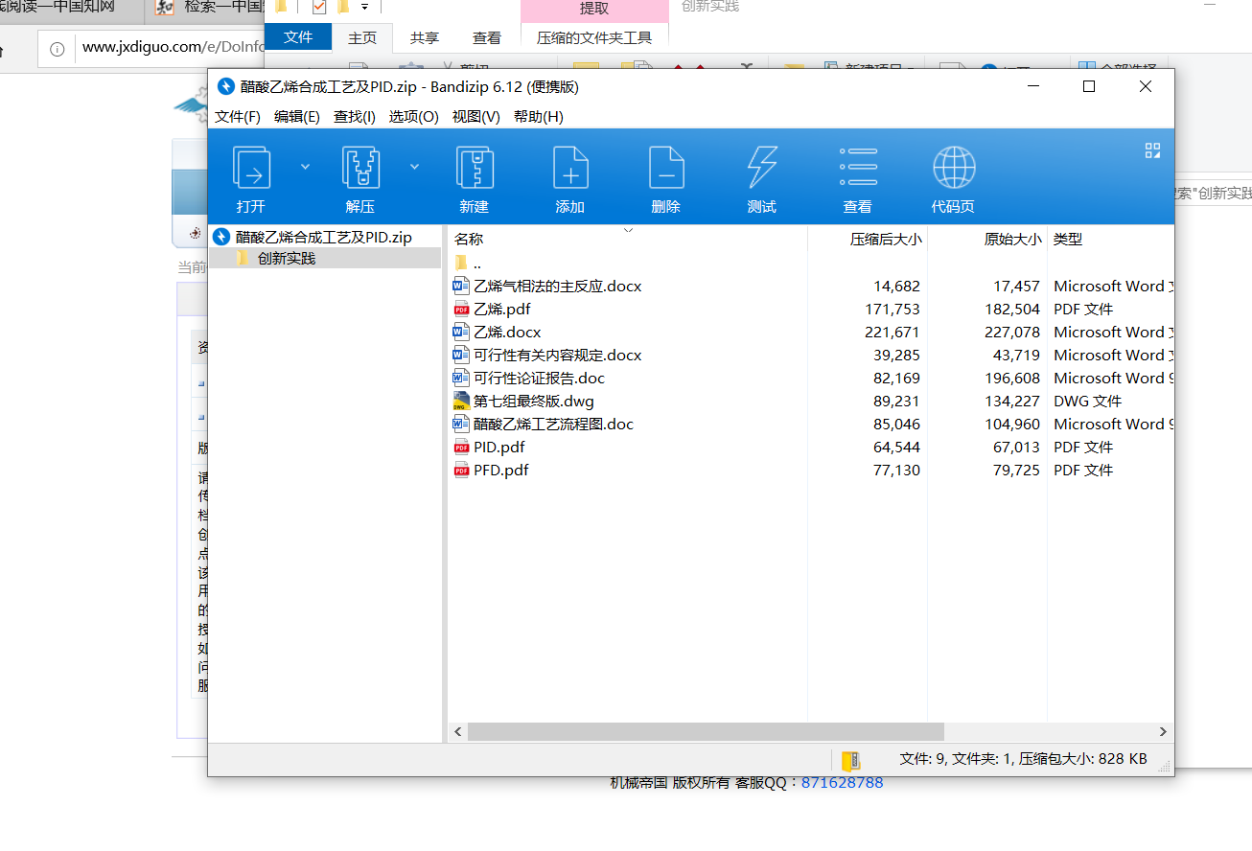1252x851 pixels.
Task: Open the 查找(I) menu
Action: point(355,117)
